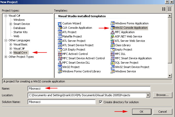
Task: Click the Win32 Console Application icon
Action: [x=112, y=28]
